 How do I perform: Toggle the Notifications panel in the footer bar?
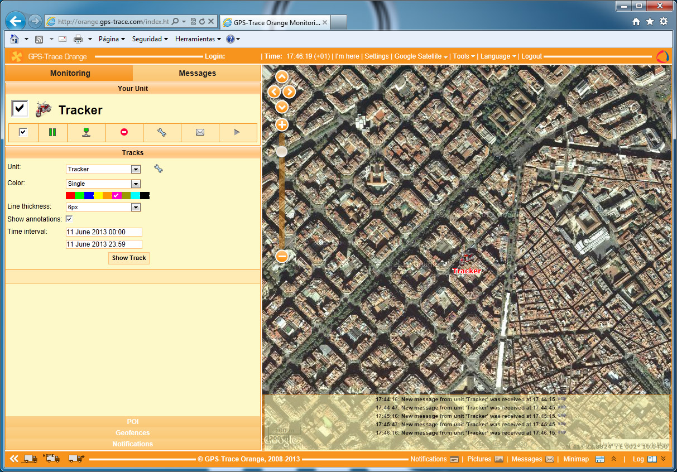point(435,459)
